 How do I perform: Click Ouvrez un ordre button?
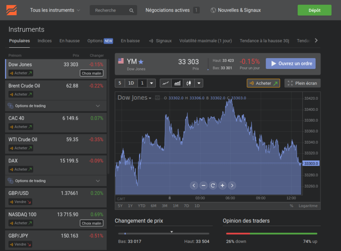coord(290,63)
